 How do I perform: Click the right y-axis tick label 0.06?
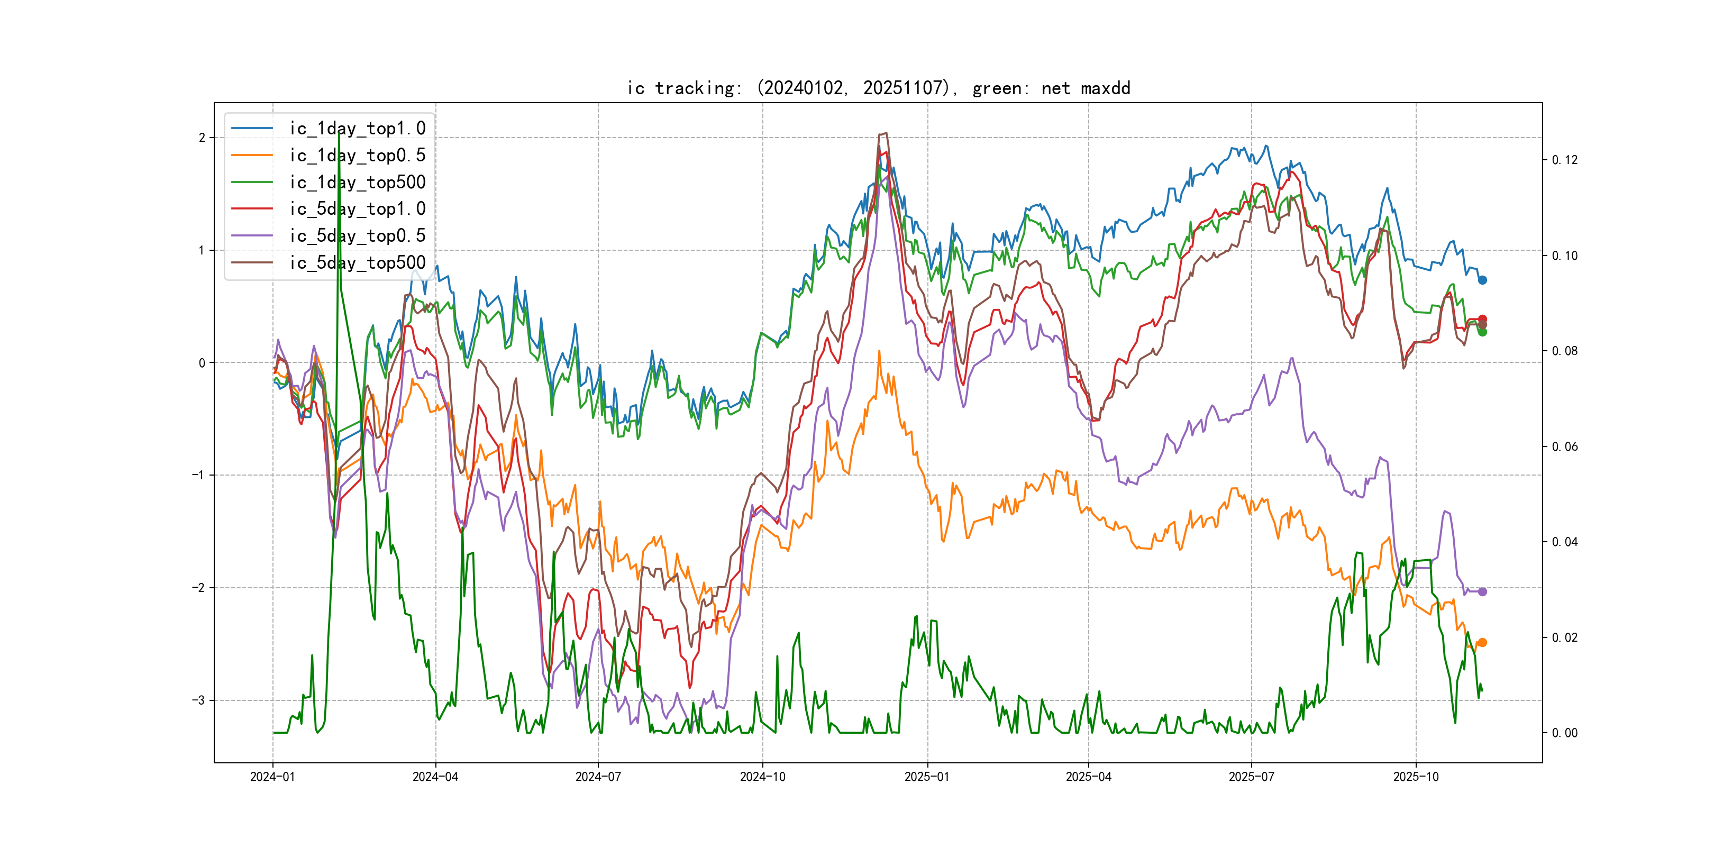tap(1564, 446)
